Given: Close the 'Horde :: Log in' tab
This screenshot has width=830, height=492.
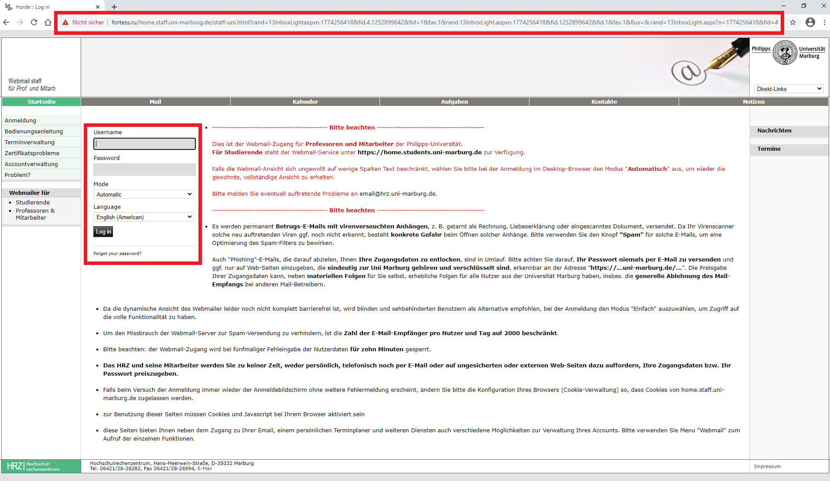Looking at the screenshot, I should tap(98, 7).
